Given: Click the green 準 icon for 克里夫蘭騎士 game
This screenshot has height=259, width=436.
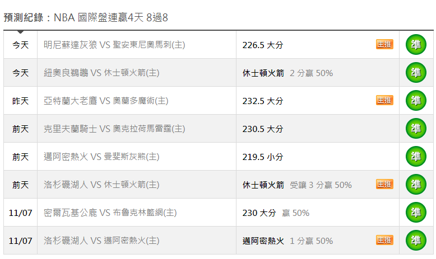Looking at the screenshot, I should [x=416, y=129].
